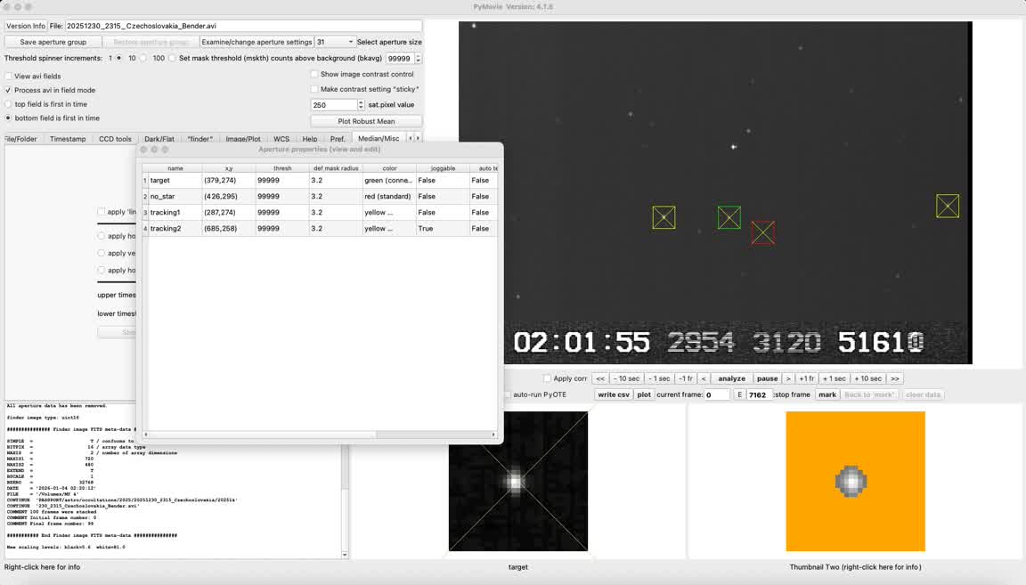
Task: Toggle Show image contrast control
Action: coord(314,75)
